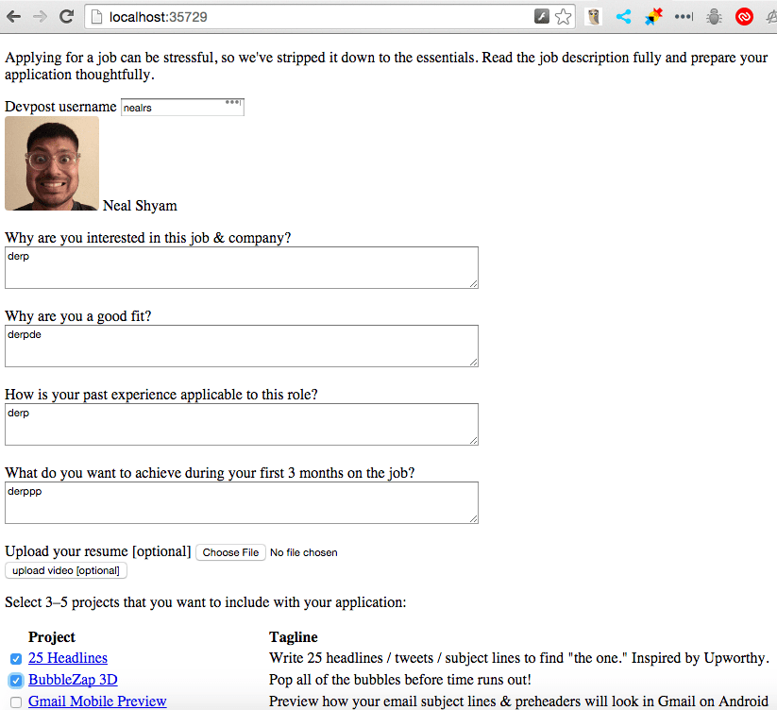Click the Choose File resume button
The width and height of the screenshot is (777, 710).
230,552
